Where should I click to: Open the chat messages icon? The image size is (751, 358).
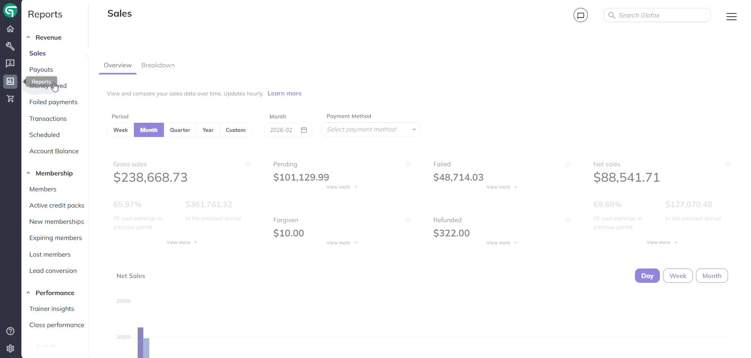[581, 15]
